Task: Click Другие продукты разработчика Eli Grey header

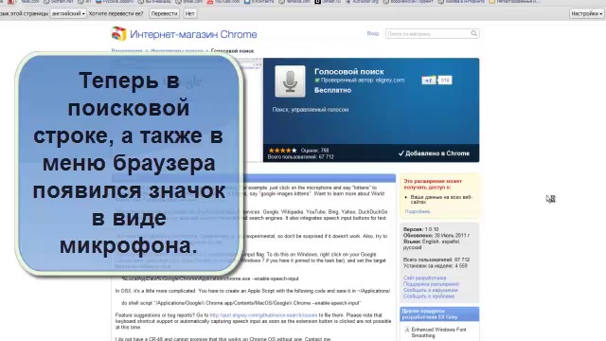Action: coord(439,314)
